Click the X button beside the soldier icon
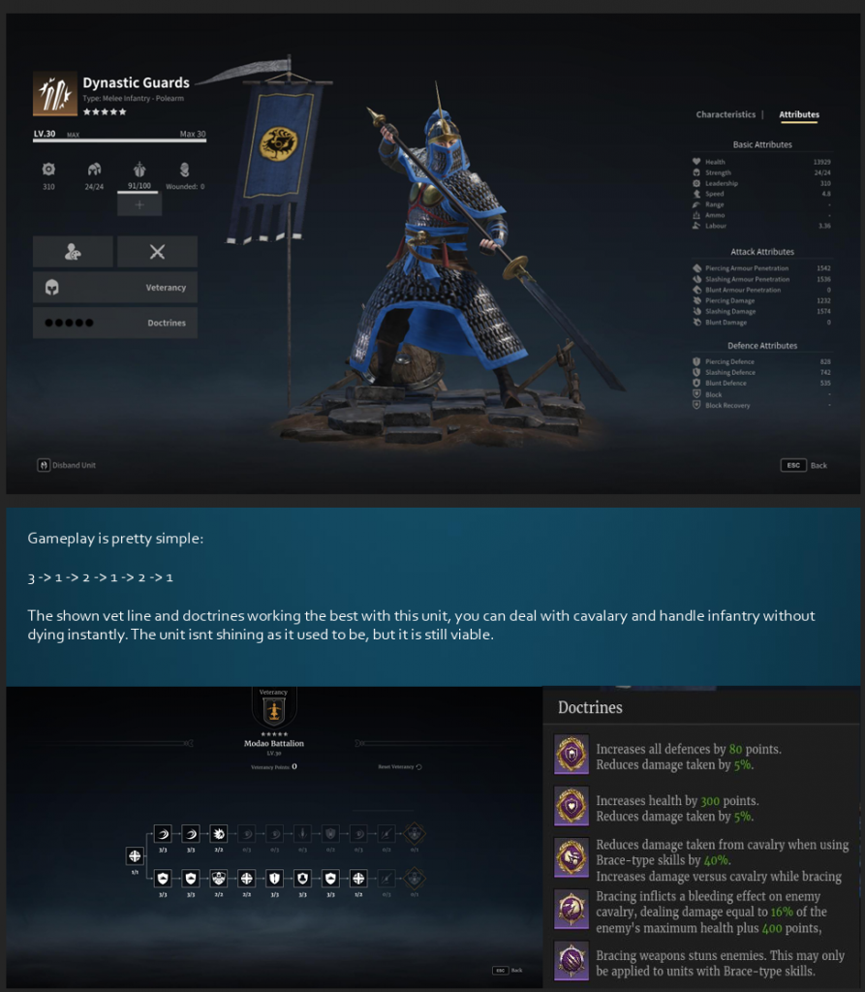The height and width of the screenshot is (992, 865). tap(157, 252)
